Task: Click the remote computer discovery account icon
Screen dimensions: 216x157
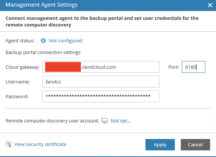Action: 105,121
